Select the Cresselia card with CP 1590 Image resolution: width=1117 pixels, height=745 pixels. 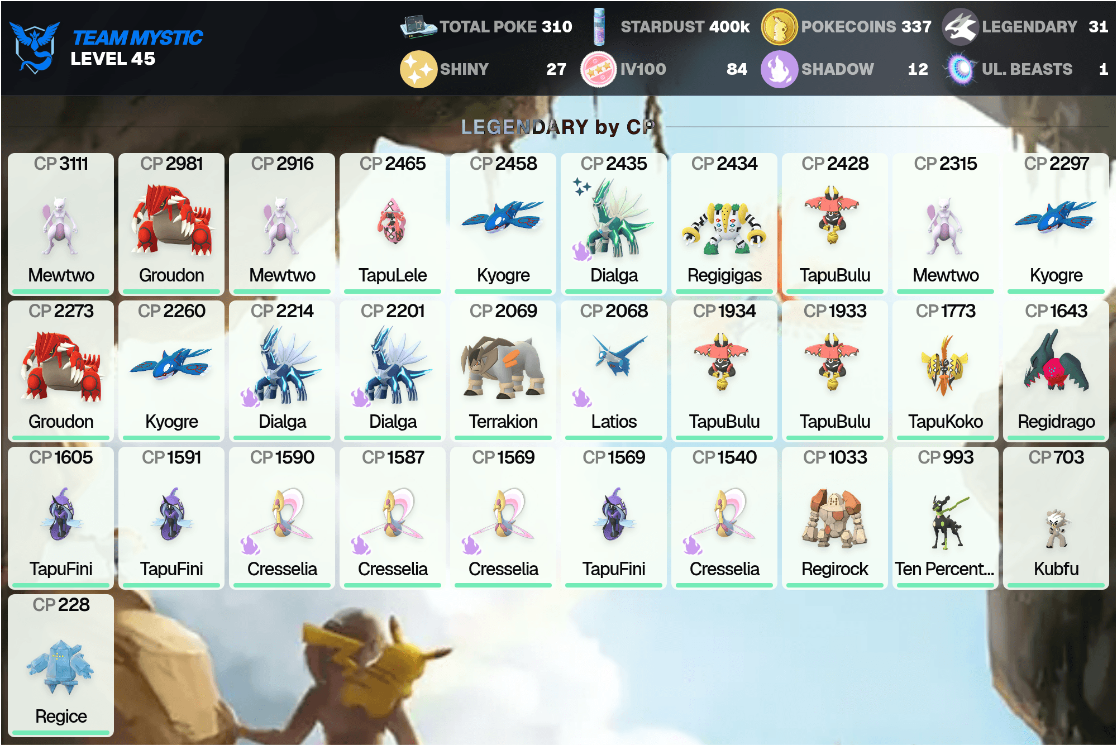[x=282, y=518]
